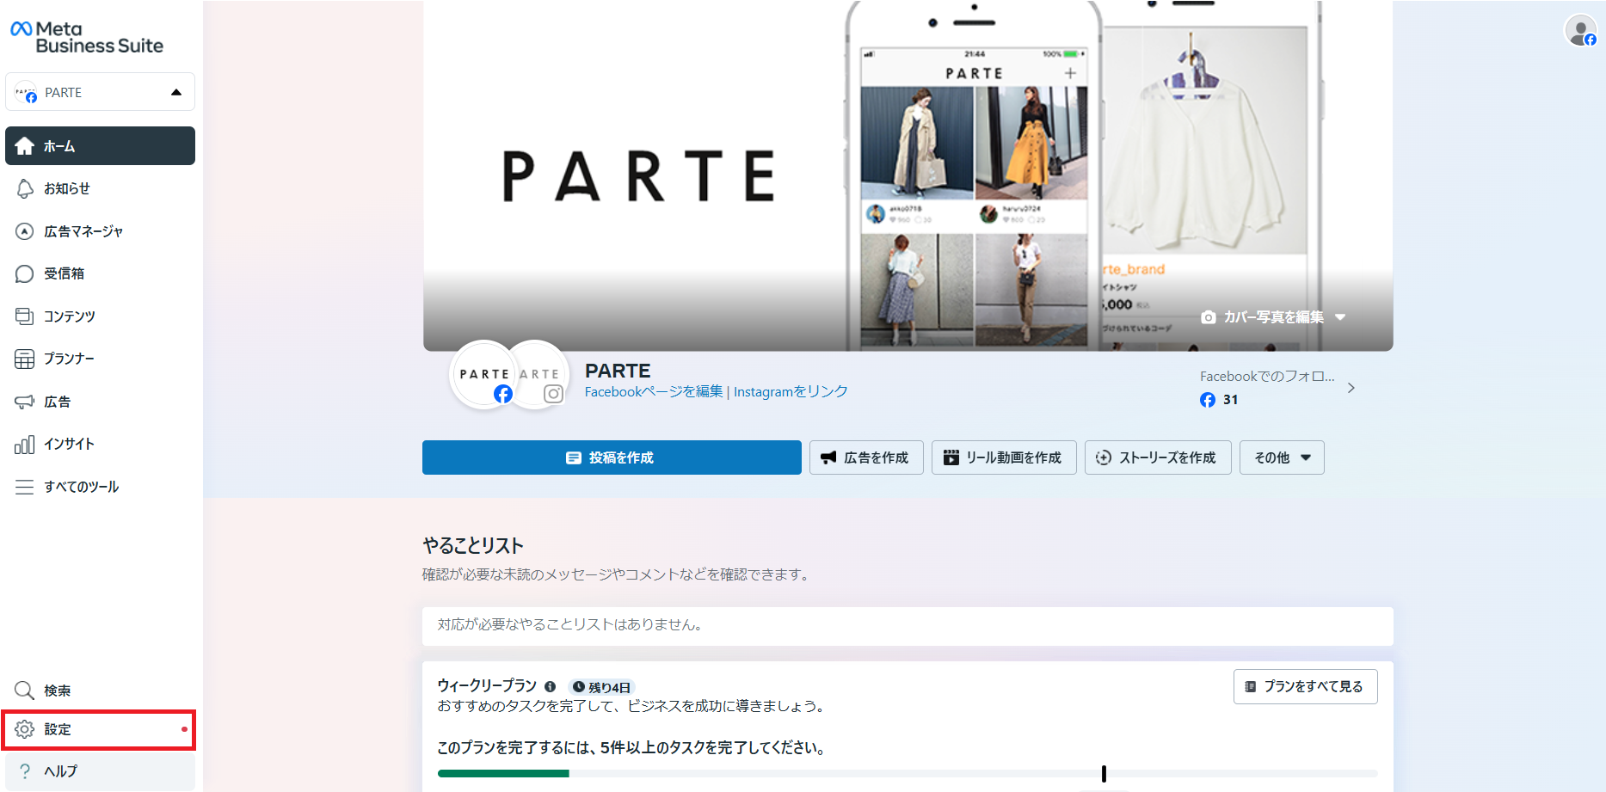This screenshot has width=1606, height=792.
Task: Click the 検索 magnifier icon
Action: [x=24, y=691]
